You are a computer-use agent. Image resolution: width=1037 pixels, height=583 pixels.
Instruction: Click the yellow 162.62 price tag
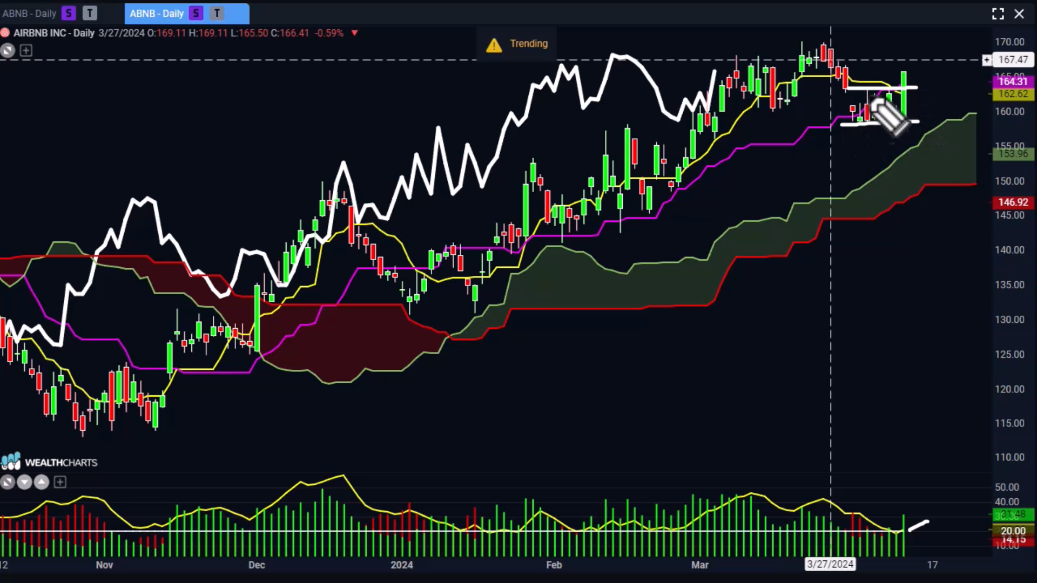1013,94
